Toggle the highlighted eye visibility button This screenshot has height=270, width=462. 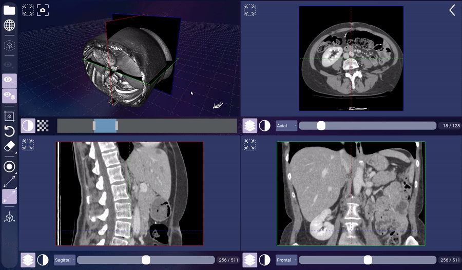click(9, 81)
